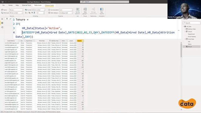Screen dimensions: 201x113
Task: Open Cohort column filter dropdown
Action: tap(76, 41)
